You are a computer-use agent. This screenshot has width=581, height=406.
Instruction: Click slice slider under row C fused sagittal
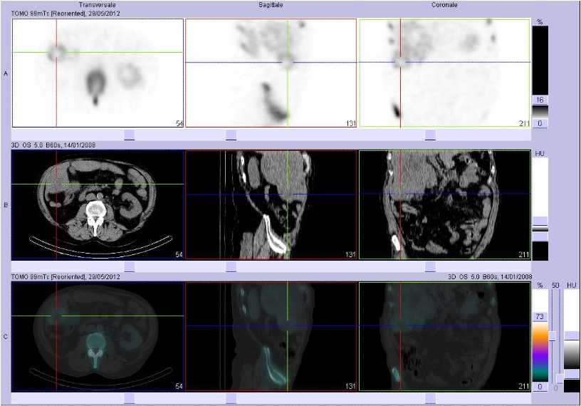click(231, 399)
